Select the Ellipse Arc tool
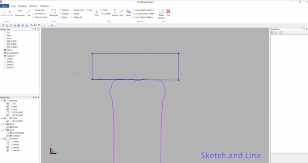The height and width of the screenshot is (163, 308). point(77,17)
